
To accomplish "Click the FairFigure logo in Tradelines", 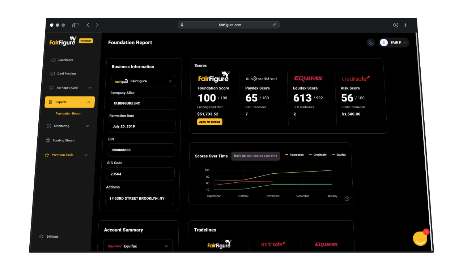I will [220, 244].
